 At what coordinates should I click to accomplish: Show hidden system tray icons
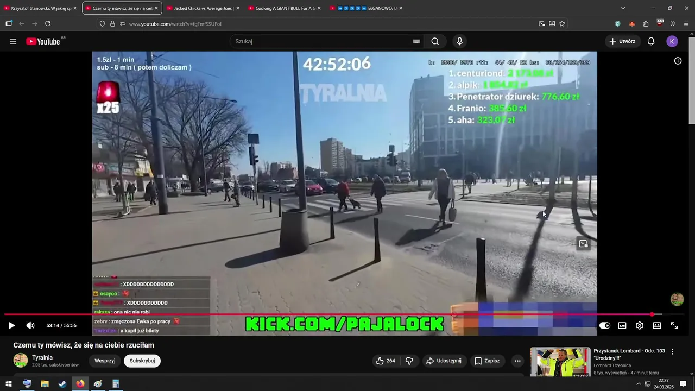[x=639, y=384]
